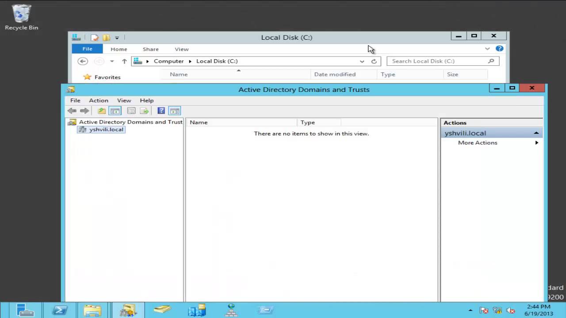Switch to the Share ribbon tab
The image size is (566, 318).
151,49
